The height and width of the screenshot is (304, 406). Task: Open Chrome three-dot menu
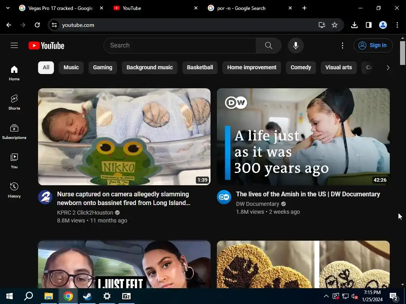(397, 25)
